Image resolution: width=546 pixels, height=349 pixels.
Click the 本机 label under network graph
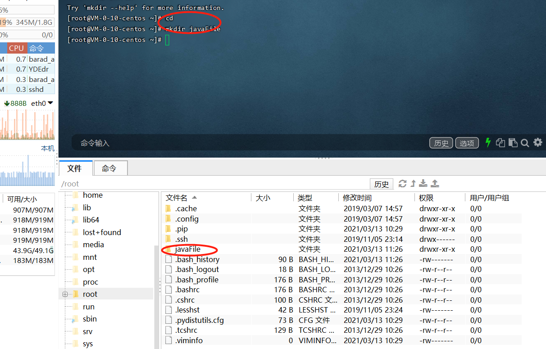coord(47,148)
